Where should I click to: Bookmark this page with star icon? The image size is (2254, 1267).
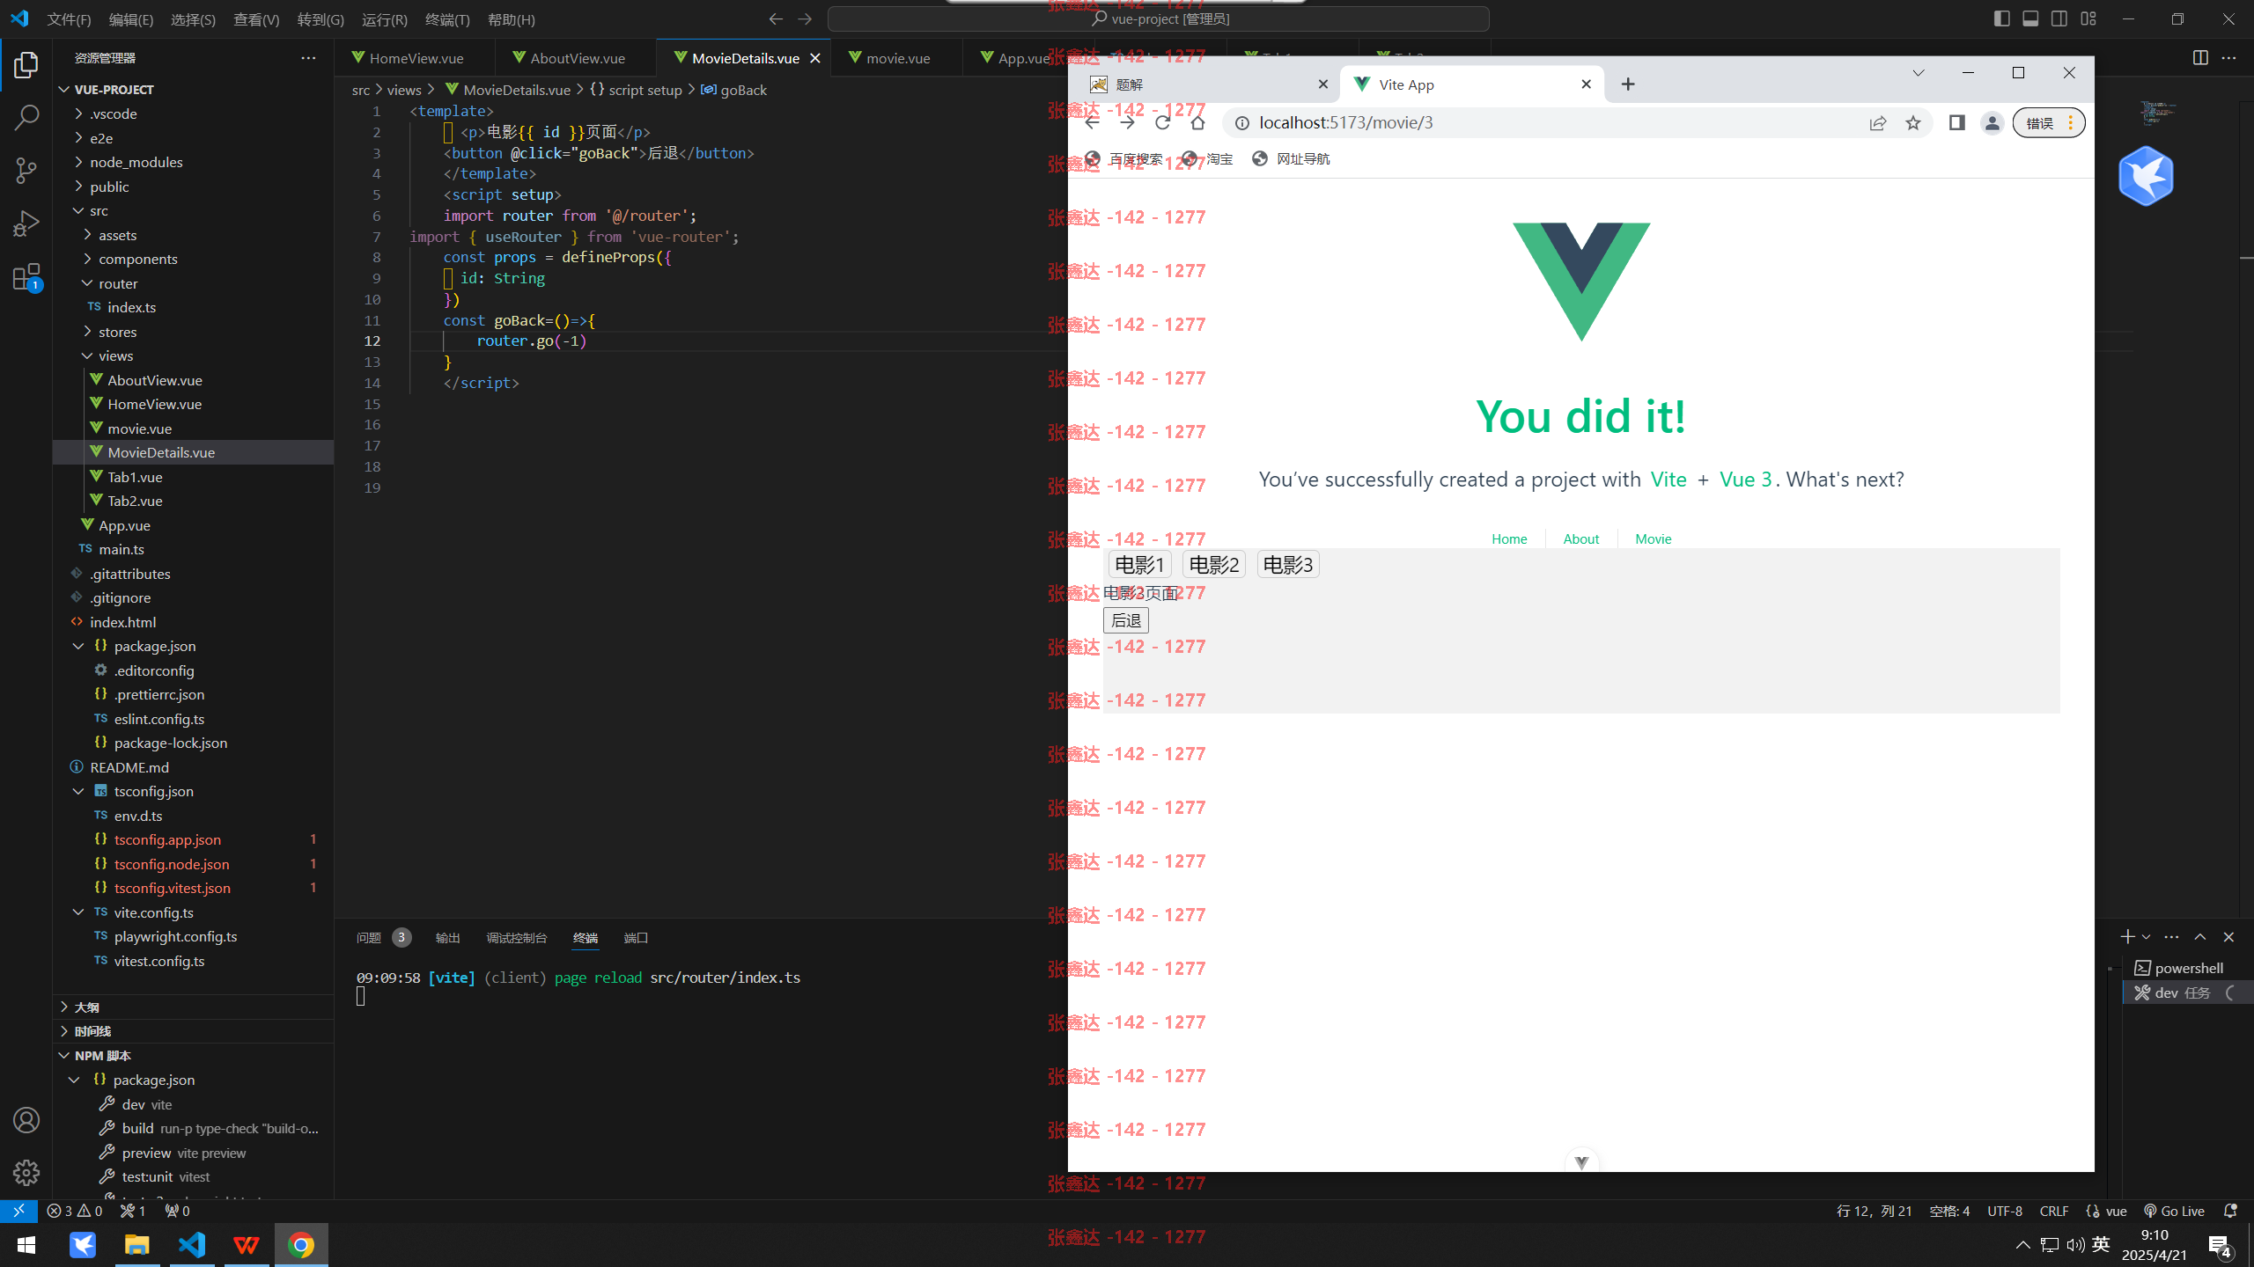click(x=1913, y=123)
